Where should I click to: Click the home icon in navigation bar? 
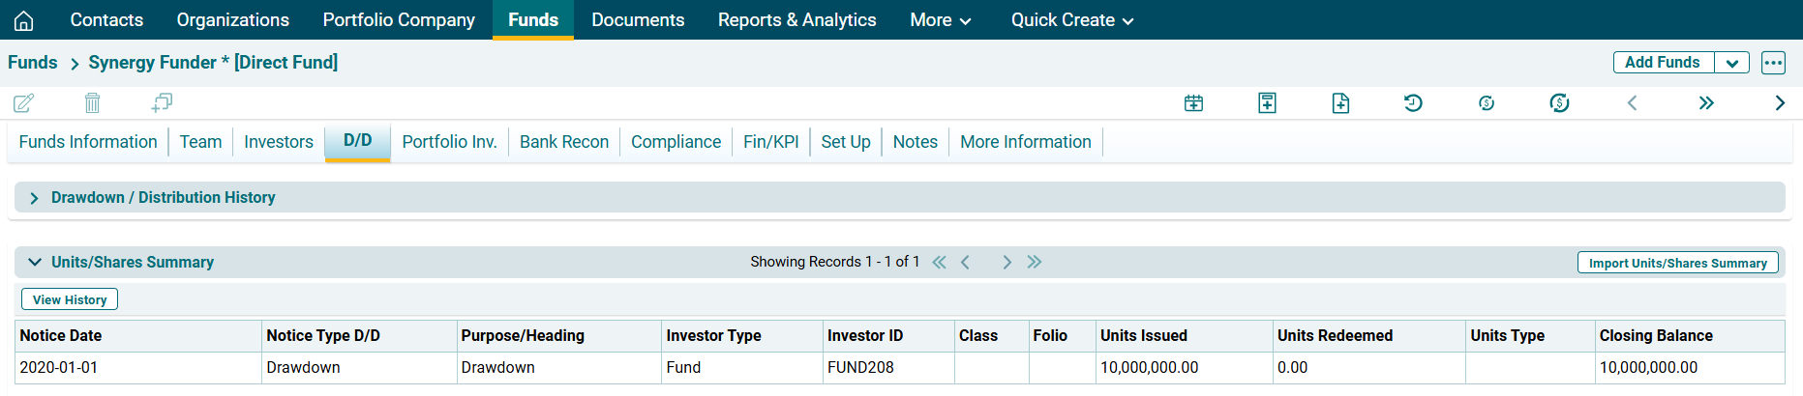click(24, 20)
